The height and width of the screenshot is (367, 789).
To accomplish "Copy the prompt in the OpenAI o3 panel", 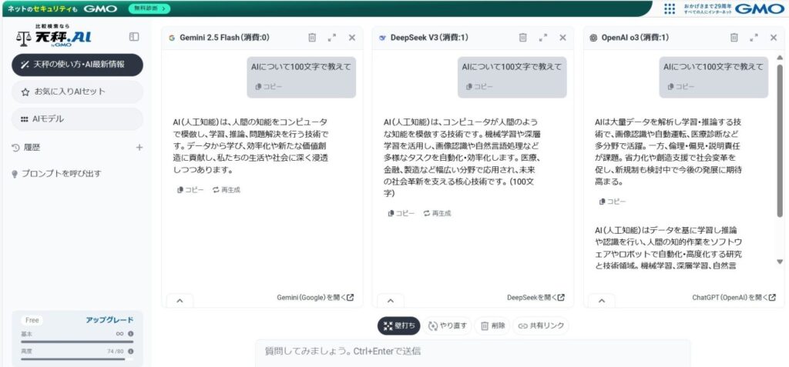I will click(x=681, y=86).
